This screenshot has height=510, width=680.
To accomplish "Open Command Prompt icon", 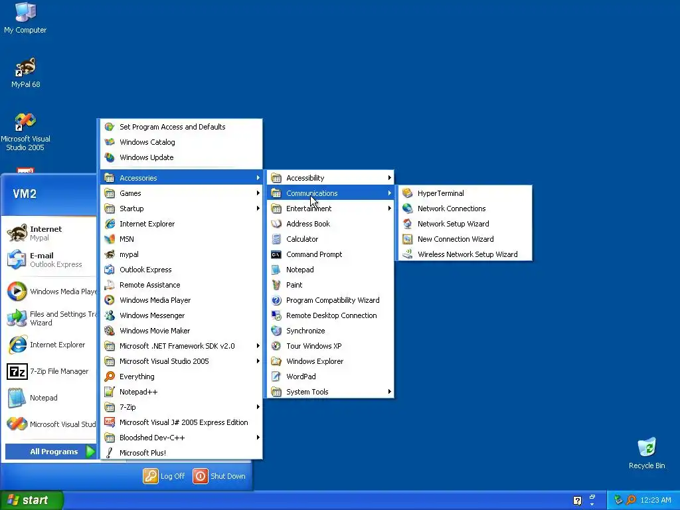I will coord(276,254).
